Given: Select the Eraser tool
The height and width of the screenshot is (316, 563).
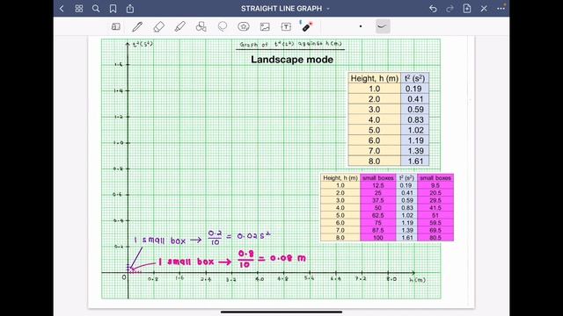Looking at the screenshot, I should point(158,26).
